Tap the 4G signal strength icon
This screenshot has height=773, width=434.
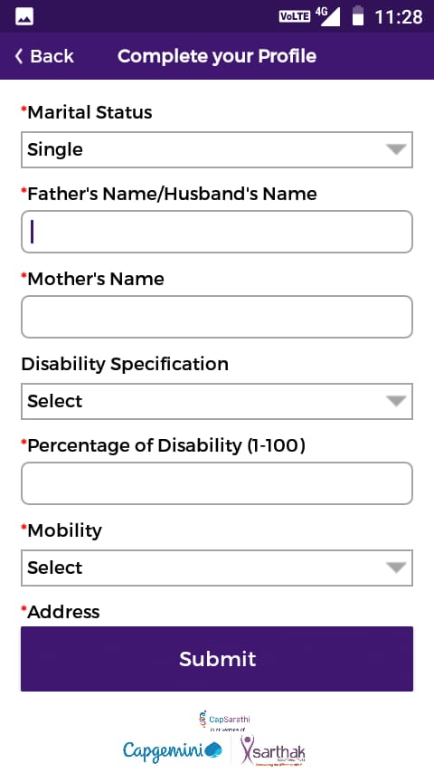[x=328, y=16]
